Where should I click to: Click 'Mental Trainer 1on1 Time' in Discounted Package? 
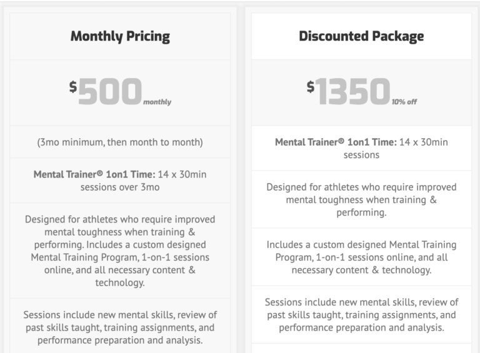pos(336,142)
